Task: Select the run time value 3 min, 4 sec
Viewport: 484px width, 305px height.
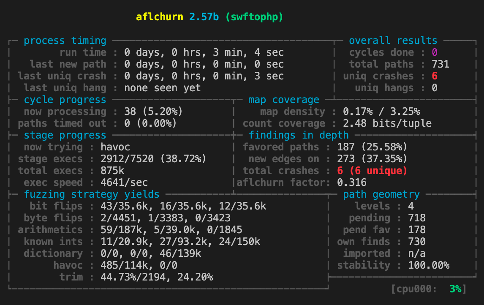Action: pyautogui.click(x=248, y=52)
